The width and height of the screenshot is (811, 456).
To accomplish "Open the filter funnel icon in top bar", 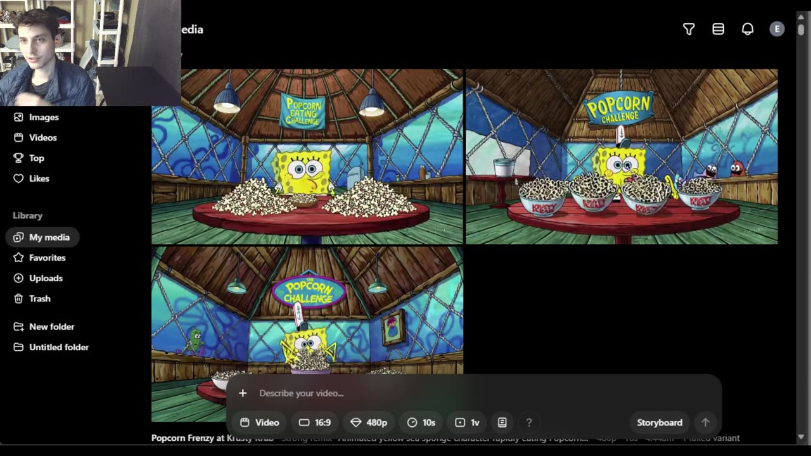I will (689, 29).
